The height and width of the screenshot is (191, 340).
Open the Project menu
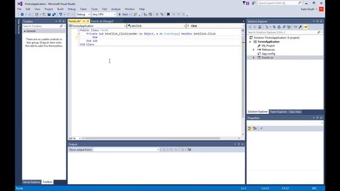pos(48,9)
